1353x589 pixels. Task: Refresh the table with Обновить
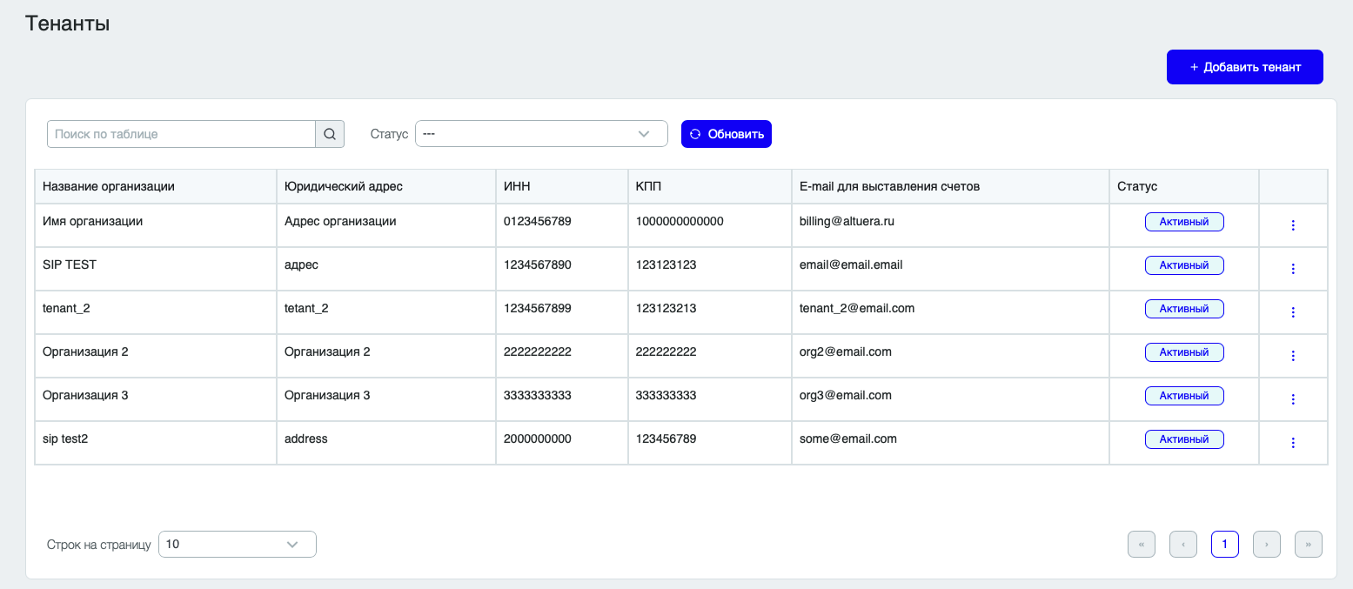[x=727, y=134]
